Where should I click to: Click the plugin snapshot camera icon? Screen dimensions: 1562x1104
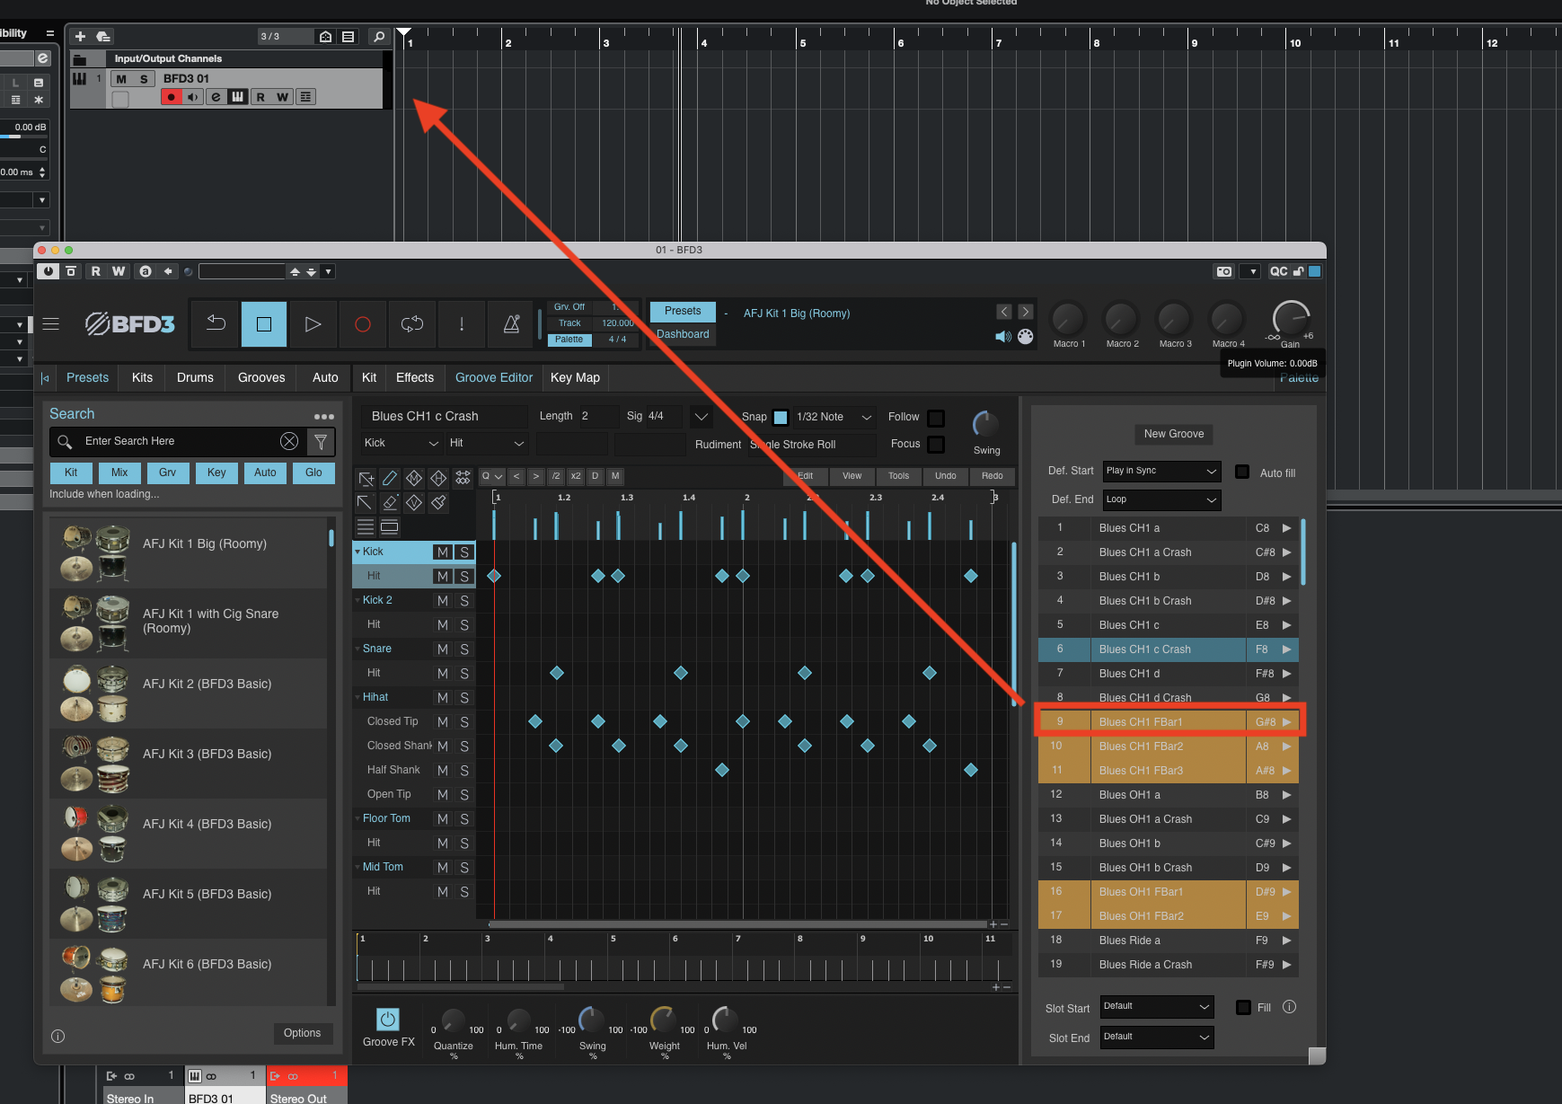pyautogui.click(x=1223, y=271)
